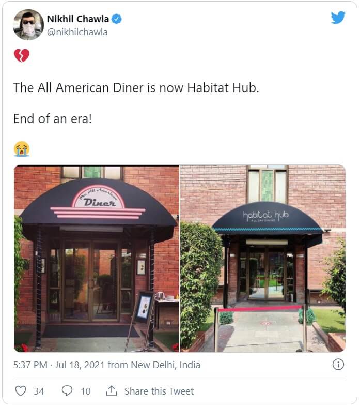Open the All American Diner photo
Image resolution: width=360 pixels, height=407 pixels.
point(97,259)
